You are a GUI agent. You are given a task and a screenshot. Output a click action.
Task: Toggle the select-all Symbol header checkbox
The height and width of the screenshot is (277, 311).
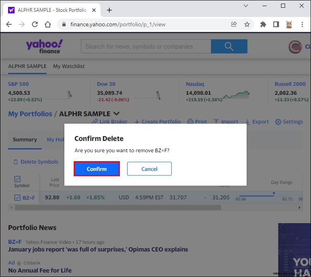point(17,179)
